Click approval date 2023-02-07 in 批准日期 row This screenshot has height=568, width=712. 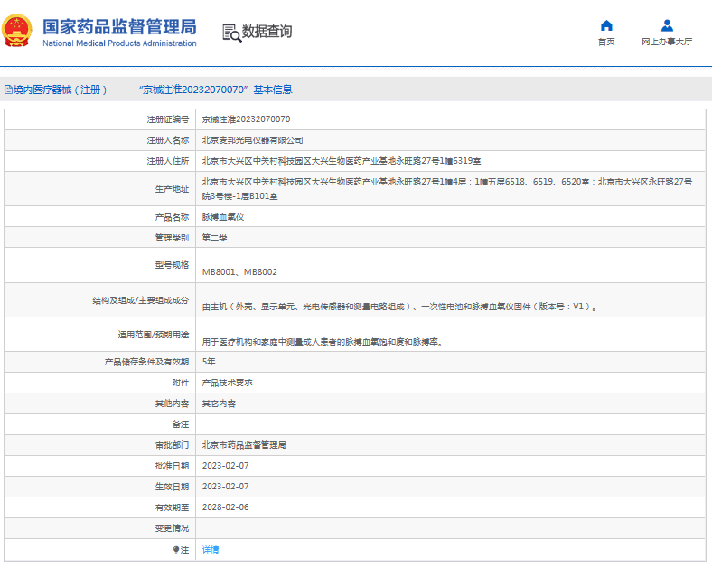coord(225,465)
